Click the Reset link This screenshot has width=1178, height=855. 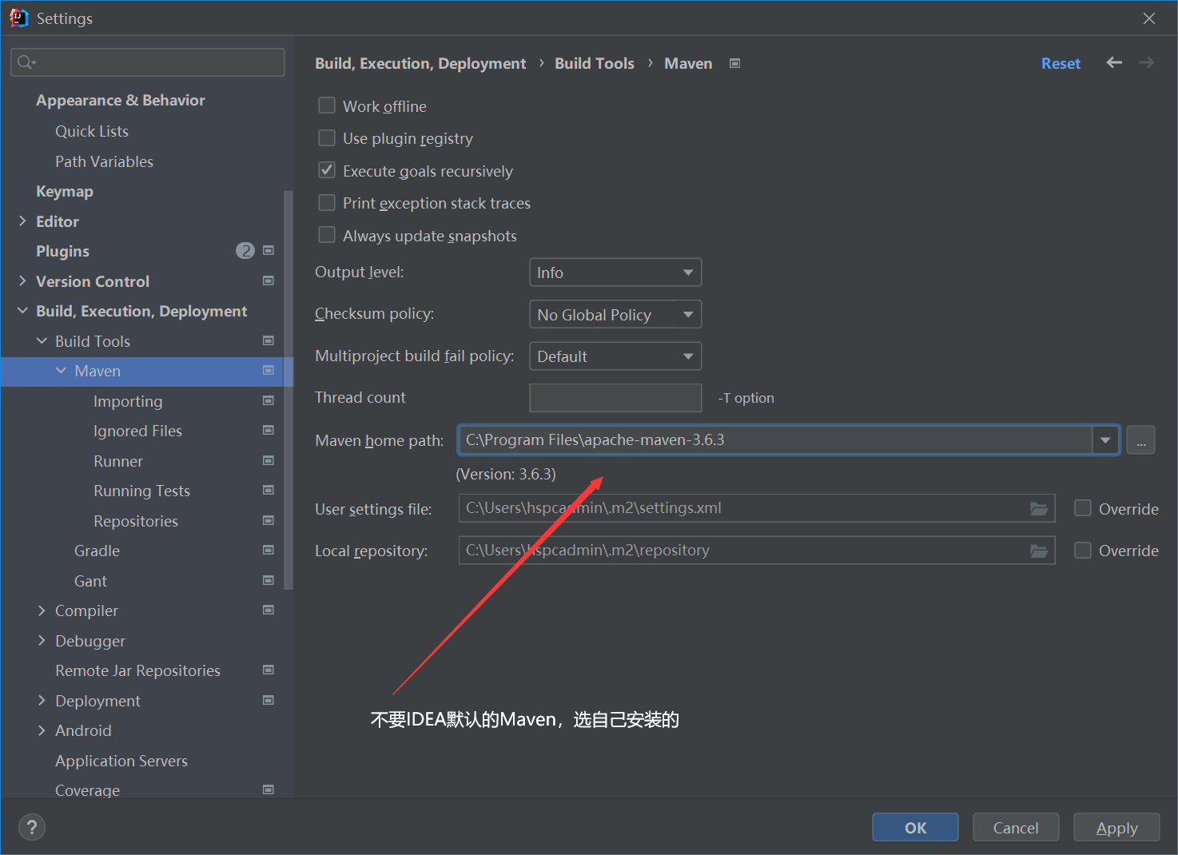(1061, 63)
